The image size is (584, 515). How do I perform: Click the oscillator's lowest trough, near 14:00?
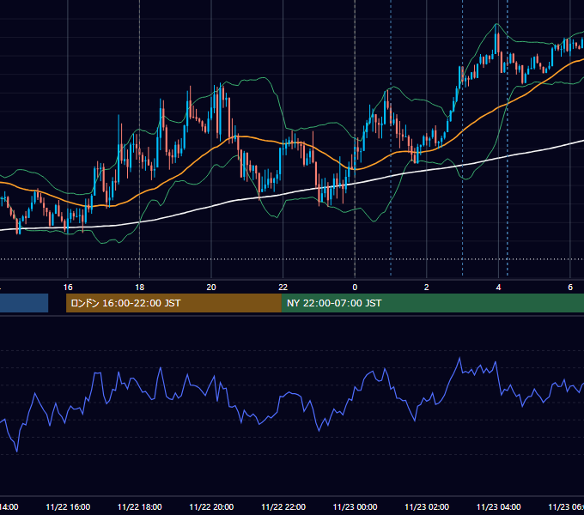coord(17,451)
